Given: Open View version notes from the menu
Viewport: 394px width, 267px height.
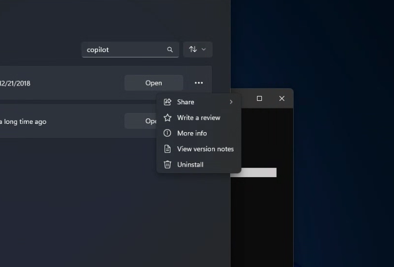Looking at the screenshot, I should pyautogui.click(x=205, y=149).
